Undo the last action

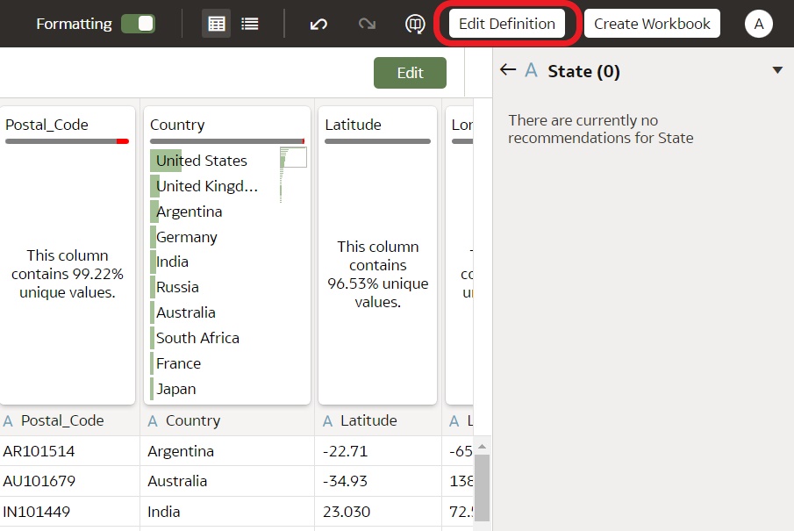(318, 24)
